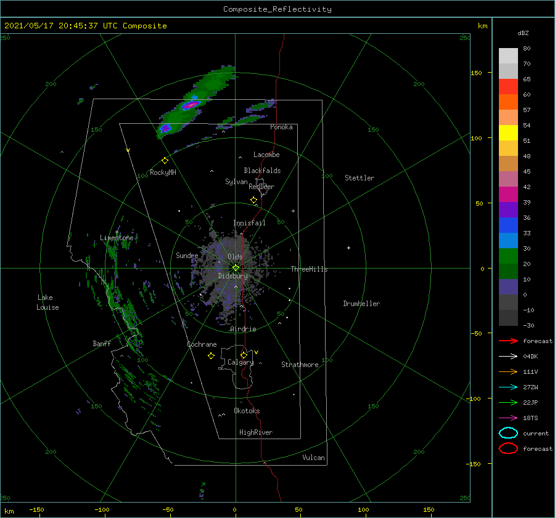Click the red forecast arrow in the legend

(508, 341)
